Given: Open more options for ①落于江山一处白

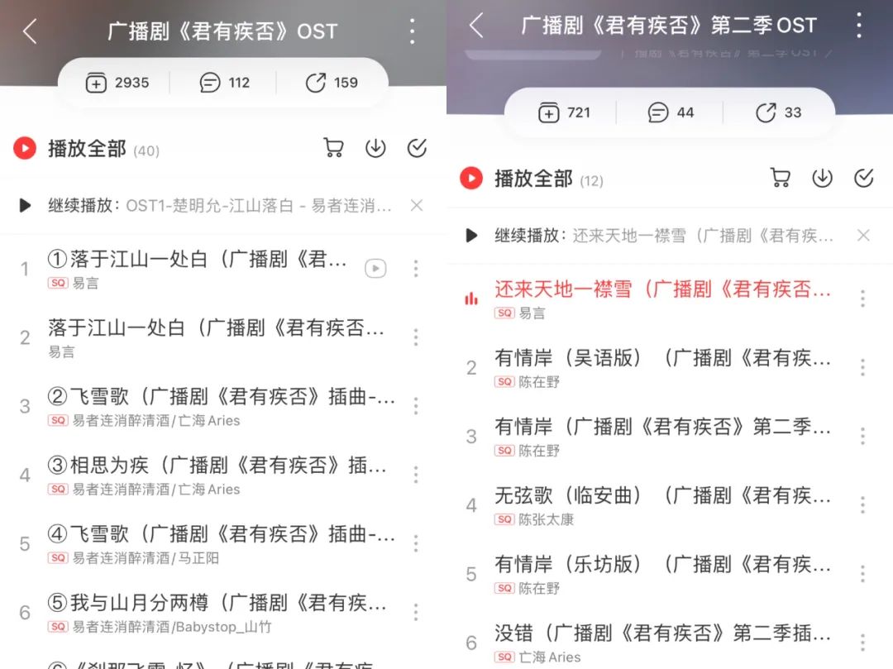Looking at the screenshot, I should [x=416, y=268].
